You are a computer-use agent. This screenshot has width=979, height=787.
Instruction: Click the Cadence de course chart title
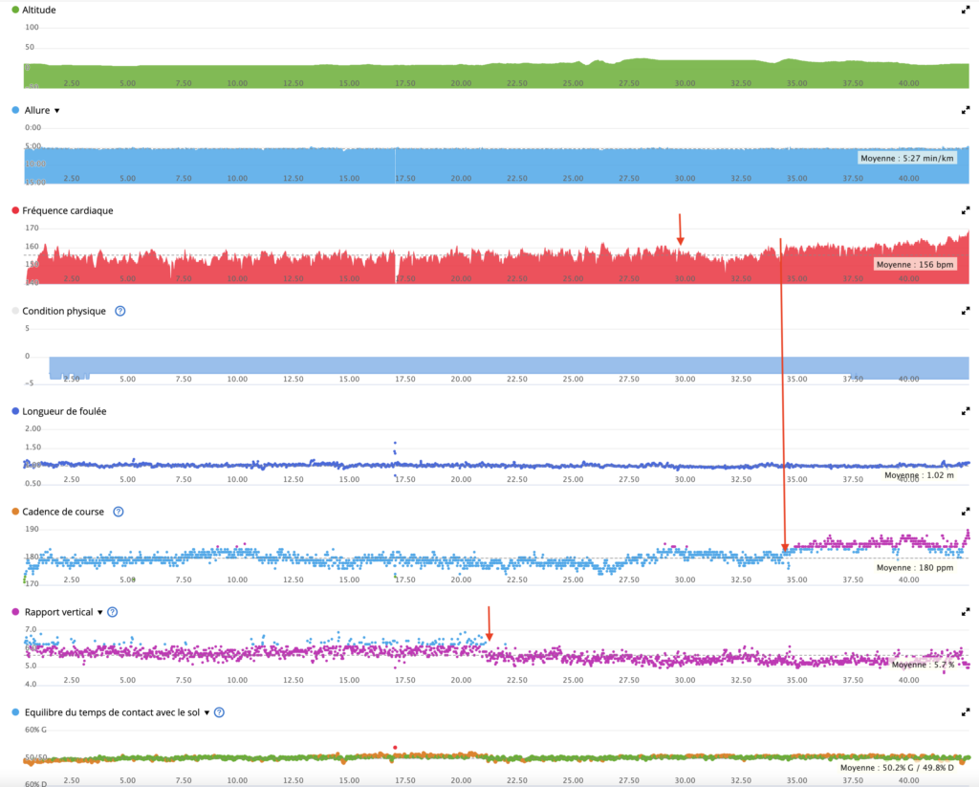[x=63, y=512]
